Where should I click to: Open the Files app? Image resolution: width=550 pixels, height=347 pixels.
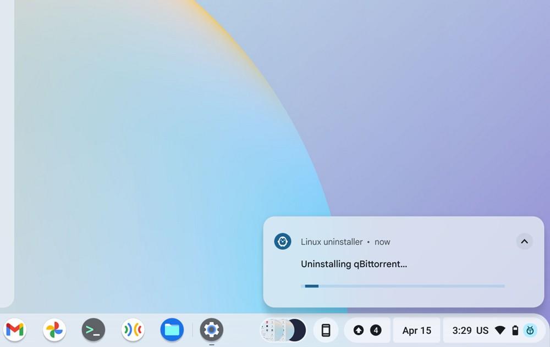[172, 330]
